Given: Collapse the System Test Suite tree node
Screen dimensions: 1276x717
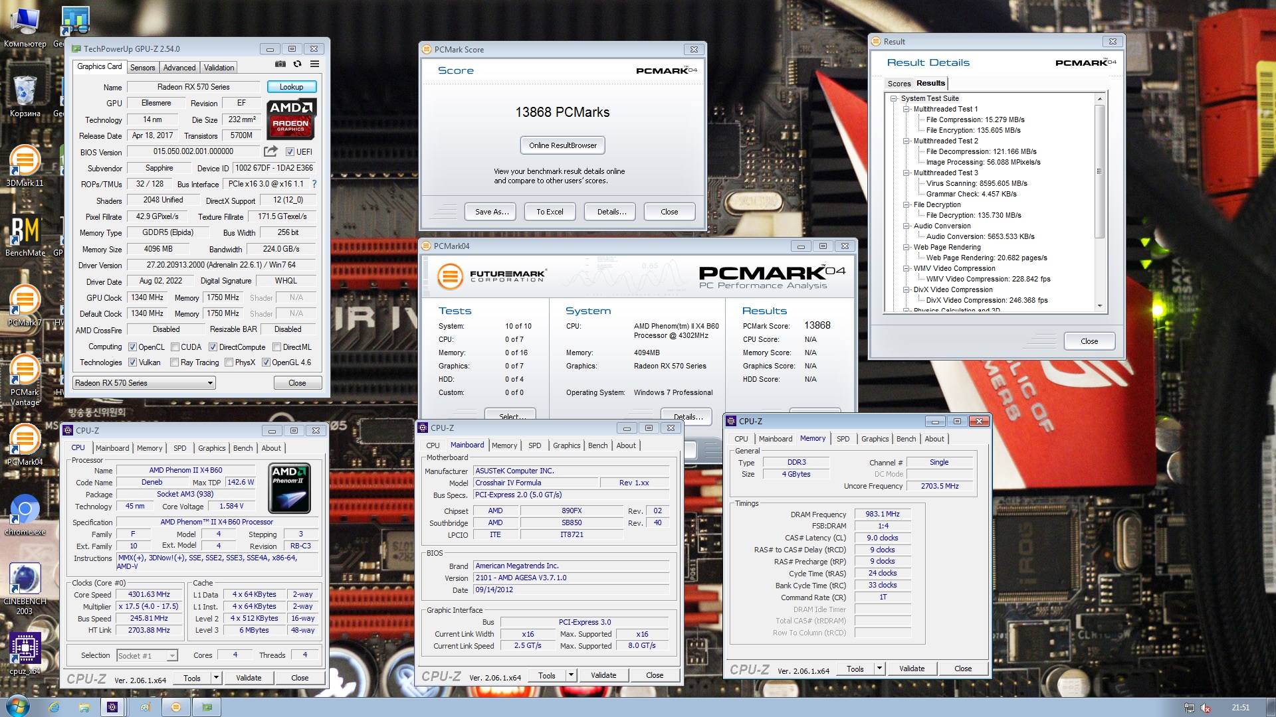Looking at the screenshot, I should click(x=894, y=99).
